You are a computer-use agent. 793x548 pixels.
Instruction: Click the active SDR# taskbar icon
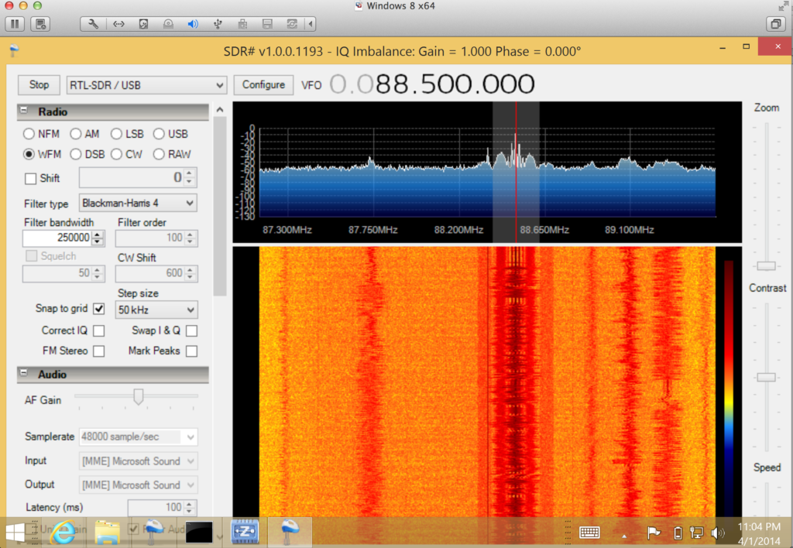(290, 532)
